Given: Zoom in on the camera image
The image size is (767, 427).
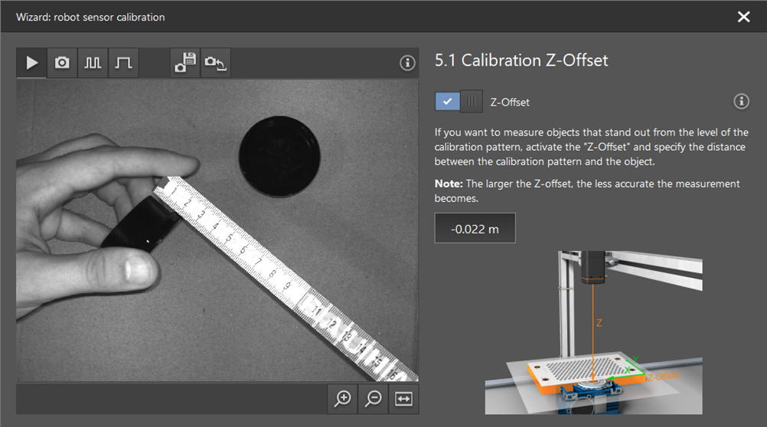Looking at the screenshot, I should tap(343, 398).
